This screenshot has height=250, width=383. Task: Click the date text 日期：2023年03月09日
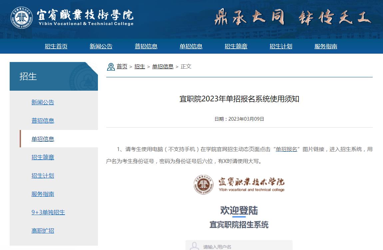pyautogui.click(x=239, y=119)
